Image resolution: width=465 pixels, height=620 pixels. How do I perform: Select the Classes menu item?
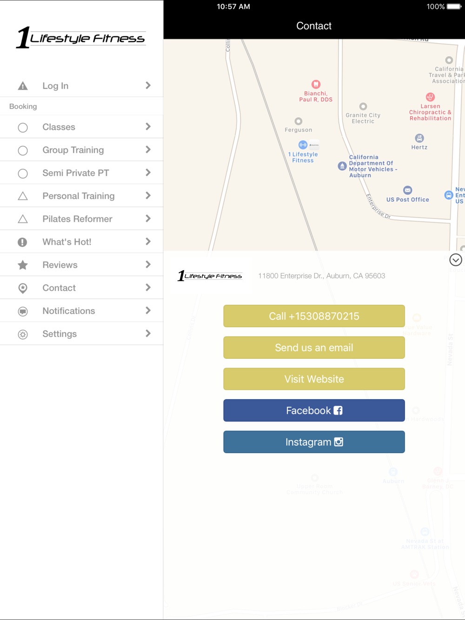click(x=81, y=127)
